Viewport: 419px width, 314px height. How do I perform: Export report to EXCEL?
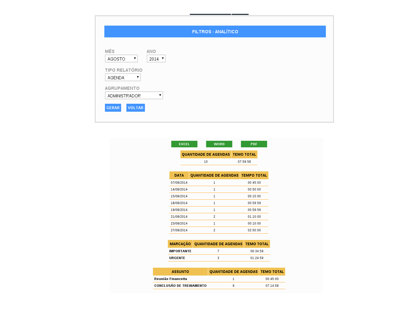[x=184, y=144]
